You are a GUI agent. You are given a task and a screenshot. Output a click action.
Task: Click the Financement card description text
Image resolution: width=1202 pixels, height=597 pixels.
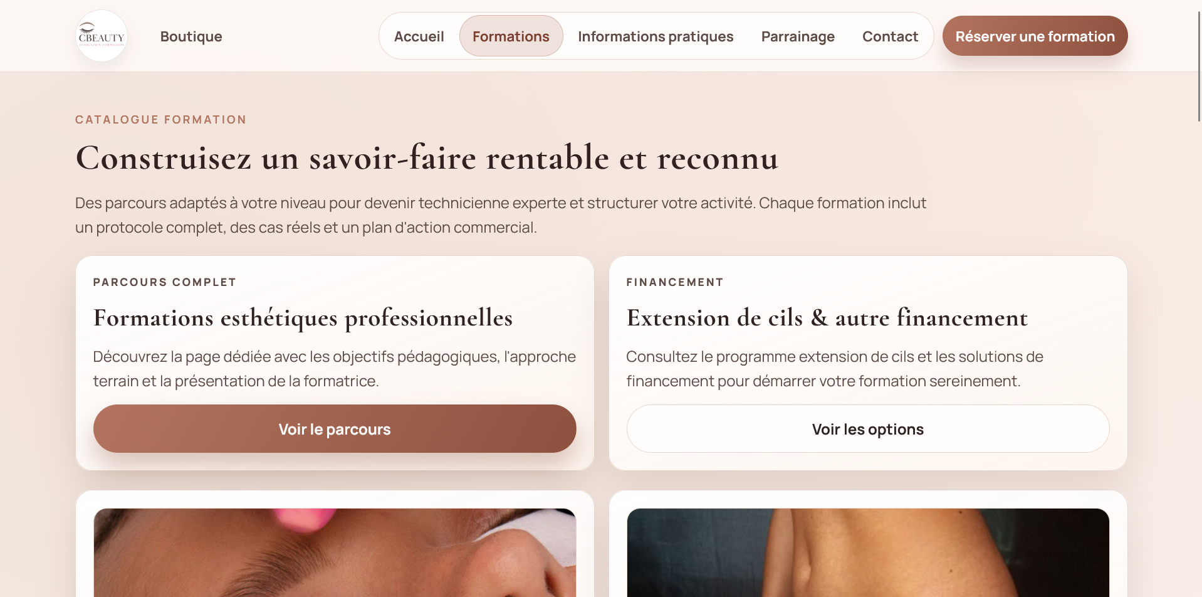(835, 369)
